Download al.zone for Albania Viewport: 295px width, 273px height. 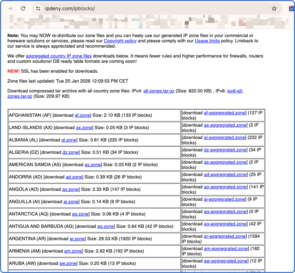(x=69, y=140)
